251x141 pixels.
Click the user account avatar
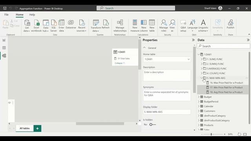pos(220,8)
